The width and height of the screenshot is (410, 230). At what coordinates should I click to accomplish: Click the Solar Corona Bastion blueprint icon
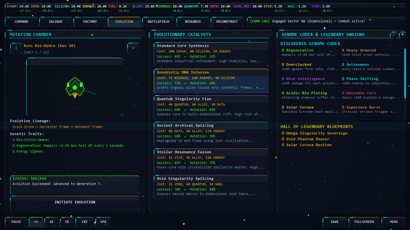coord(283,145)
